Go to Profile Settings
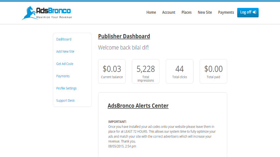Screen dimensions: 280x157 66,88
